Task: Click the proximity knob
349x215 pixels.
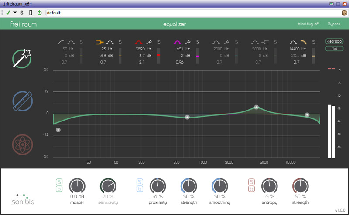Action: click(x=157, y=186)
